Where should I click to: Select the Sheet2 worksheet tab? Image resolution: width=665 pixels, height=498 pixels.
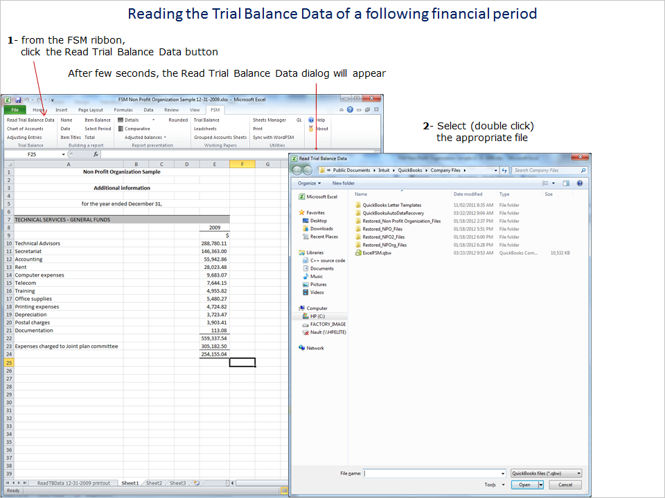[154, 483]
